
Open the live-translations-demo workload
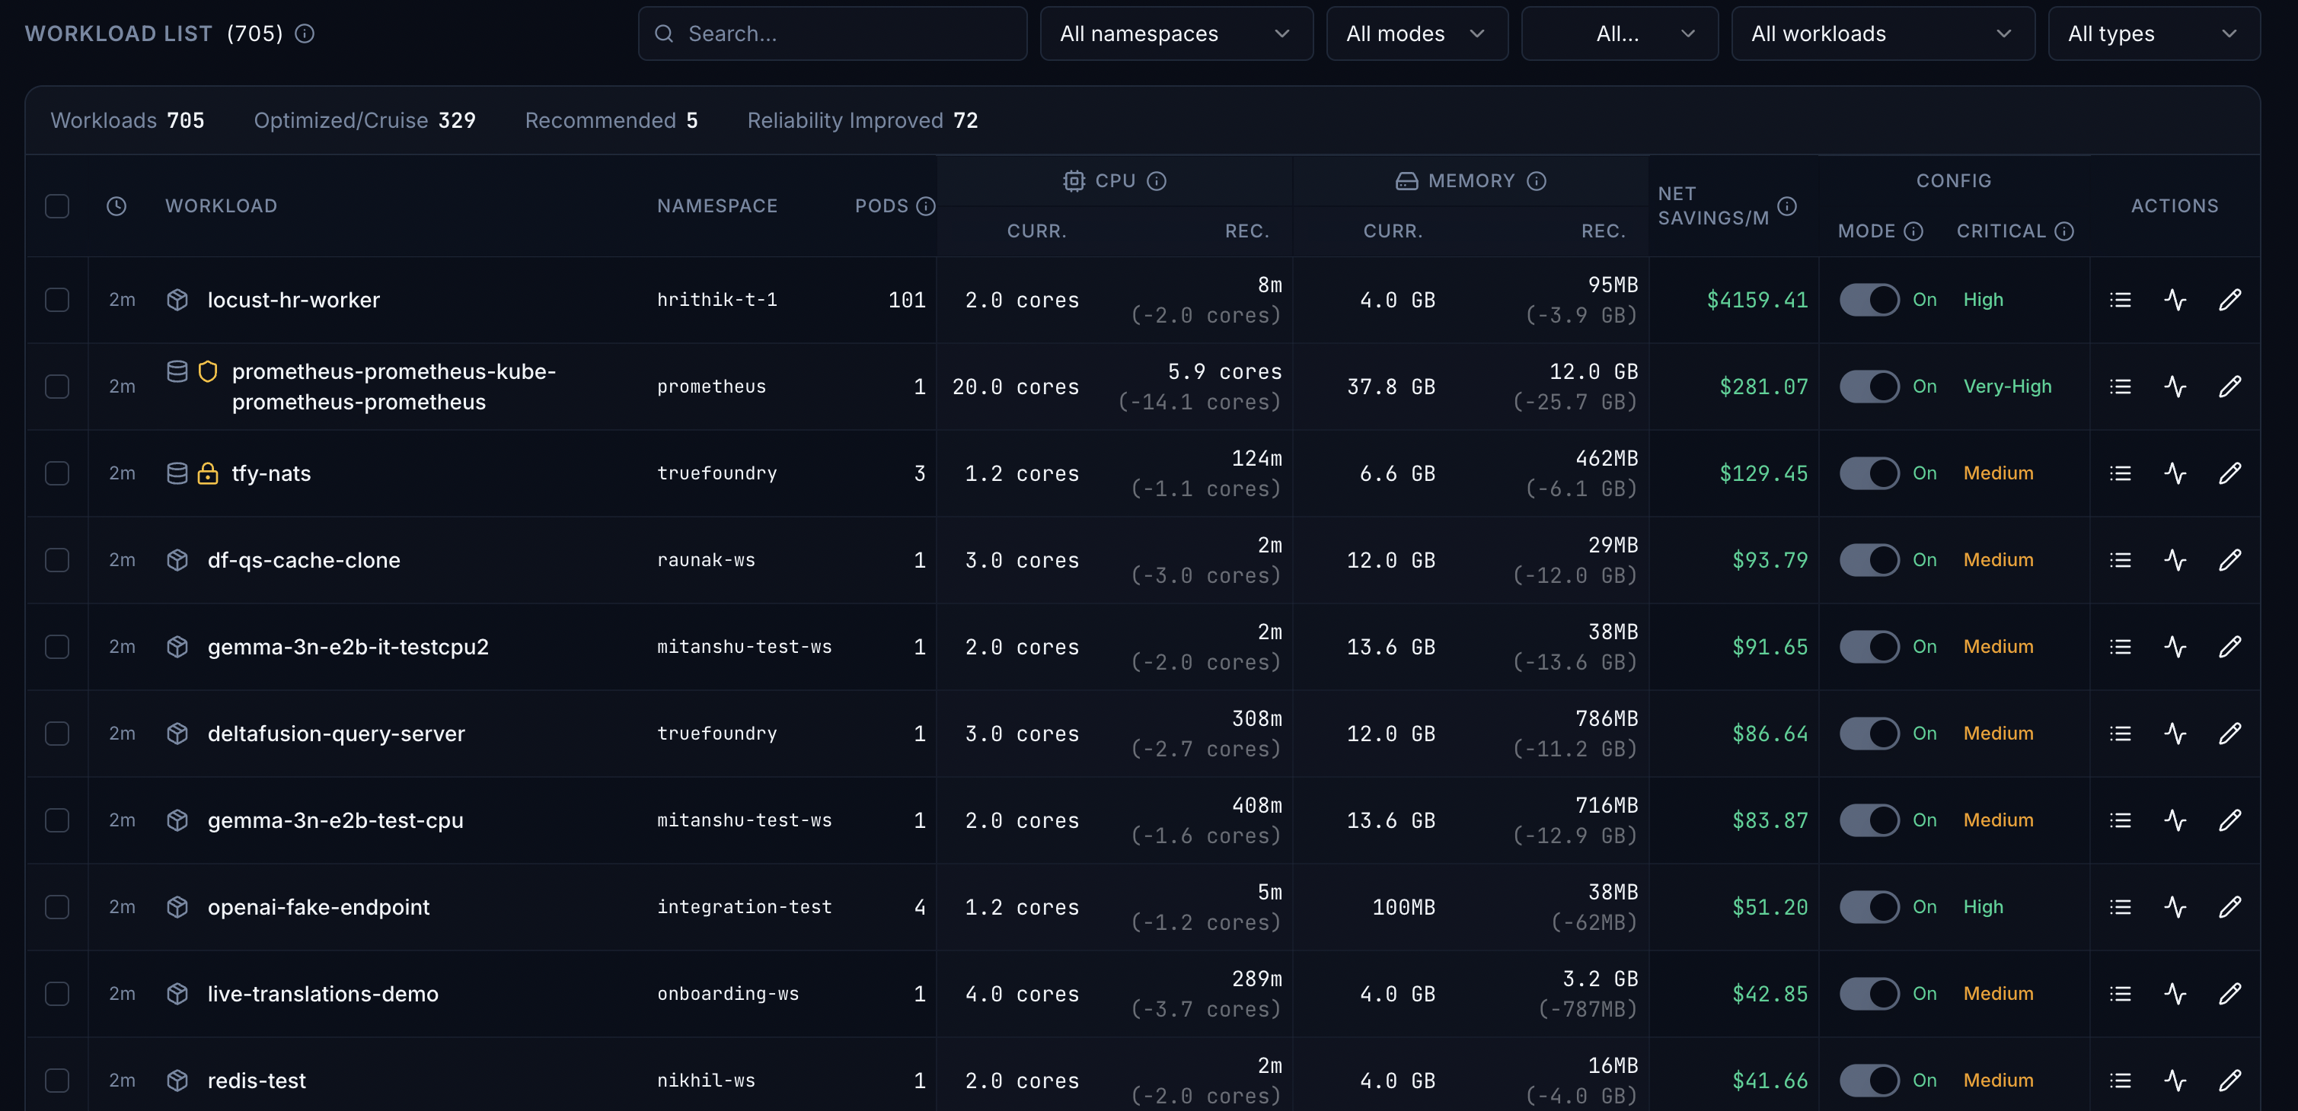pos(323,993)
